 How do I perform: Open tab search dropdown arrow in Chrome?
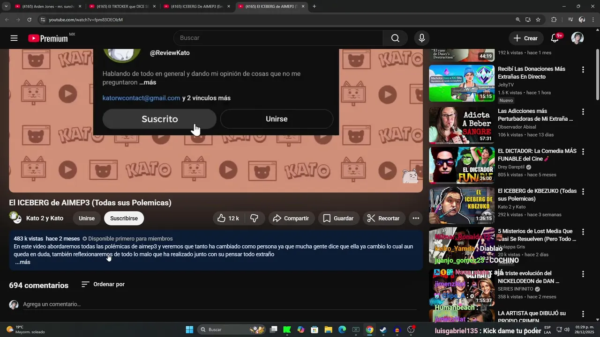pos(6,7)
